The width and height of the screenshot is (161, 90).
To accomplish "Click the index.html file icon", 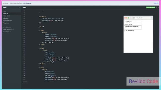I will (x=3, y=16).
